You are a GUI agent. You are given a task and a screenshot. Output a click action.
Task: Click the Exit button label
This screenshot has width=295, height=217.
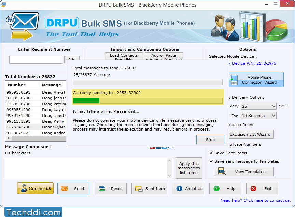(x=268, y=189)
